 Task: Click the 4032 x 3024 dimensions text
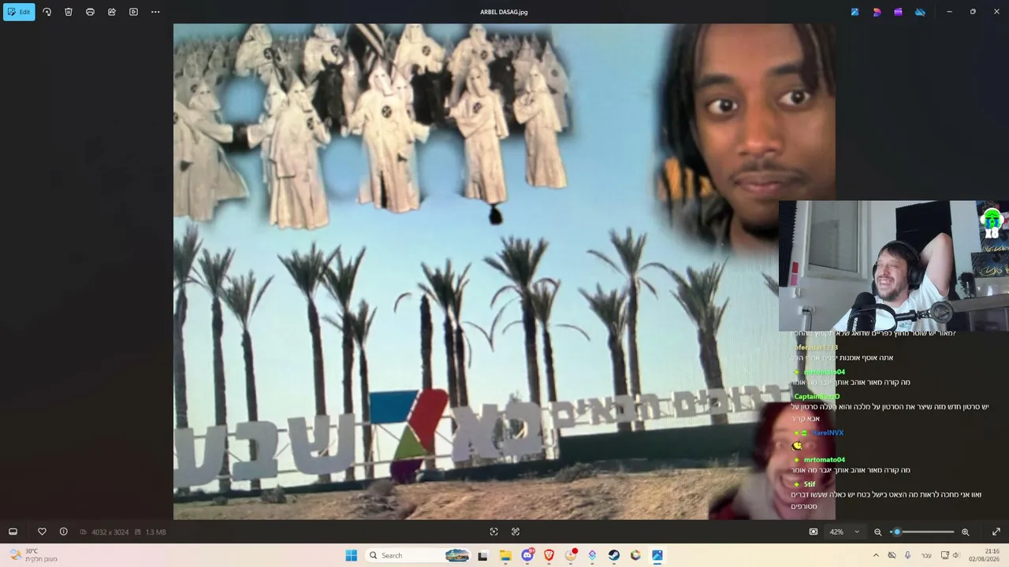pos(110,532)
